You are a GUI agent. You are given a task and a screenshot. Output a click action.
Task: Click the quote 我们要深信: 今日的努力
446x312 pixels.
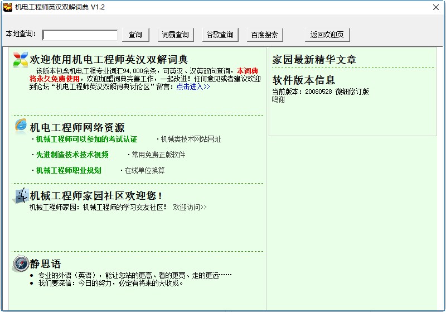(110, 283)
